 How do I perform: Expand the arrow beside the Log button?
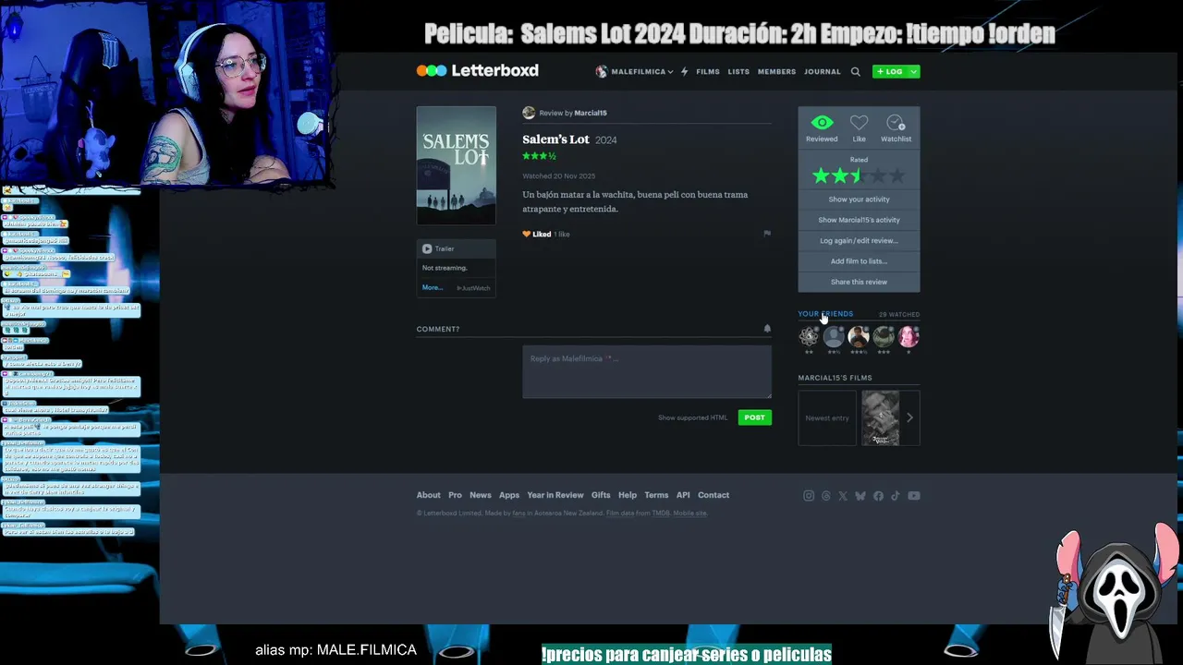pos(913,71)
